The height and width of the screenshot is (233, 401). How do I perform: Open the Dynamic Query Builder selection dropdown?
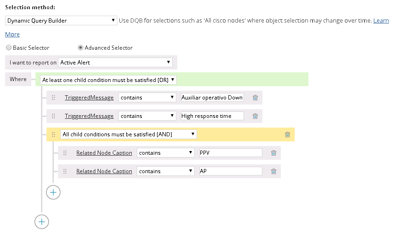61,21
